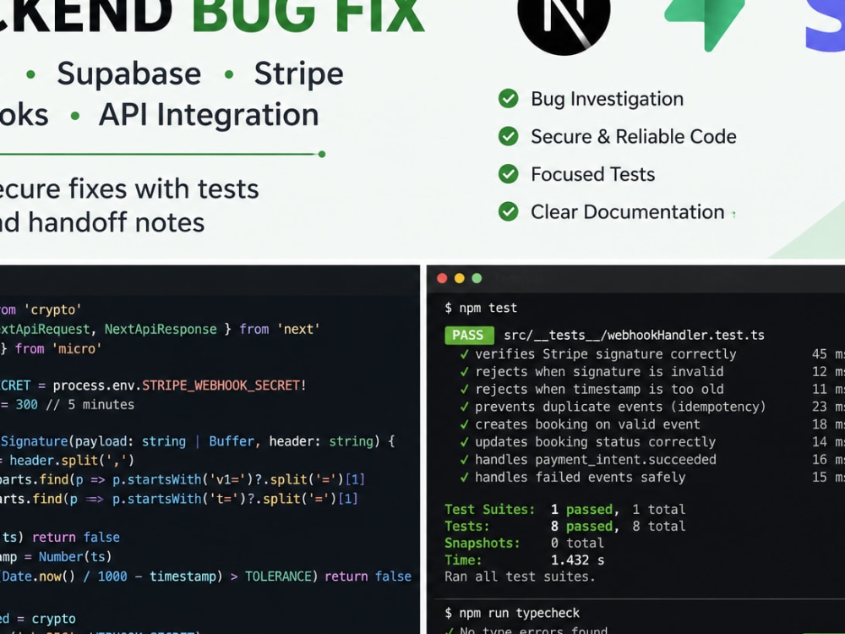
Task: Click the check icon beside Secure & Reliable Code
Action: point(508,136)
